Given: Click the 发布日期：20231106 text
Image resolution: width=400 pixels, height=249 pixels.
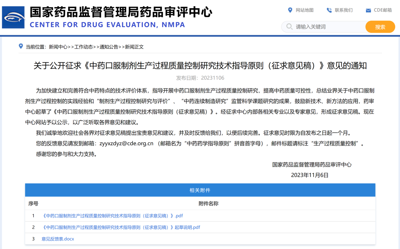Looking at the screenshot, I should click(x=200, y=78).
